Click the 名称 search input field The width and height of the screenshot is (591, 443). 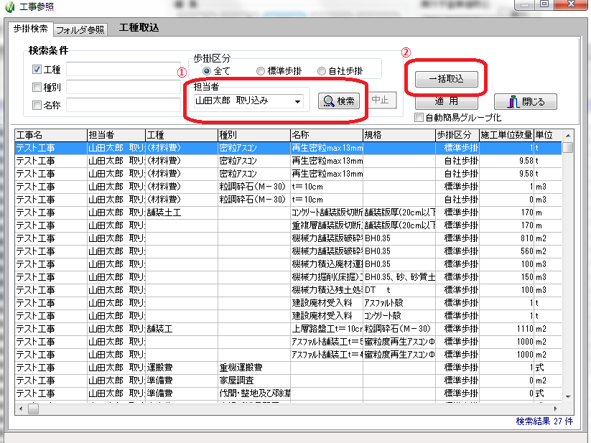click(124, 105)
